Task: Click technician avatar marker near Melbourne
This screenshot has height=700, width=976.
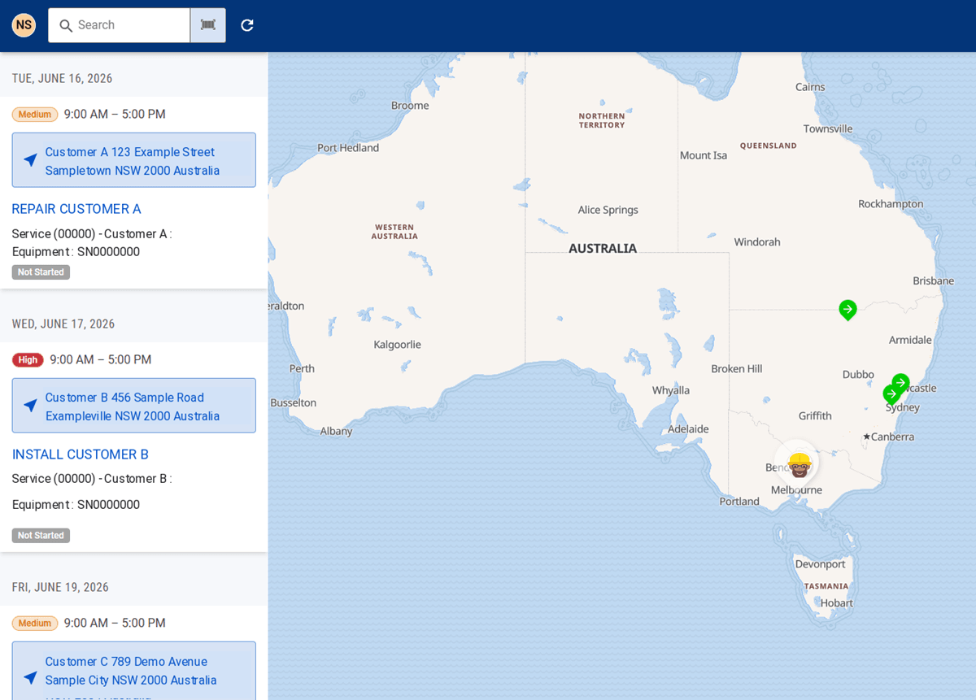Action: tap(800, 464)
